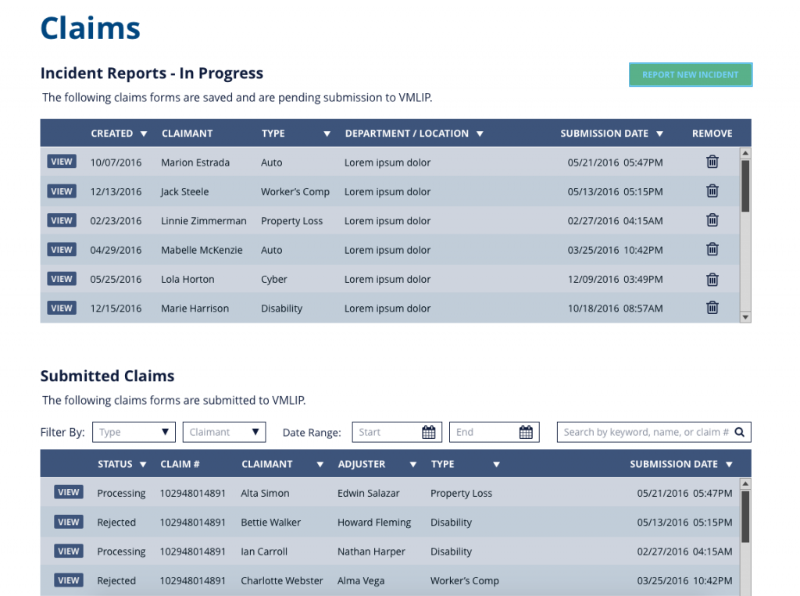The width and height of the screenshot is (800, 596).
Task: Click submission date 03/25/2016 10:42PM in incident reports
Action: tap(616, 250)
